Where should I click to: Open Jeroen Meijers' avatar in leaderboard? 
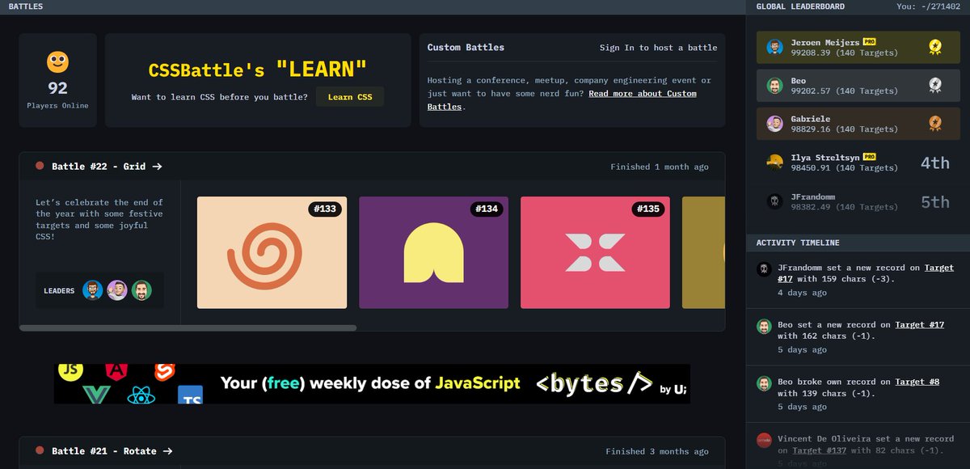pyautogui.click(x=775, y=47)
